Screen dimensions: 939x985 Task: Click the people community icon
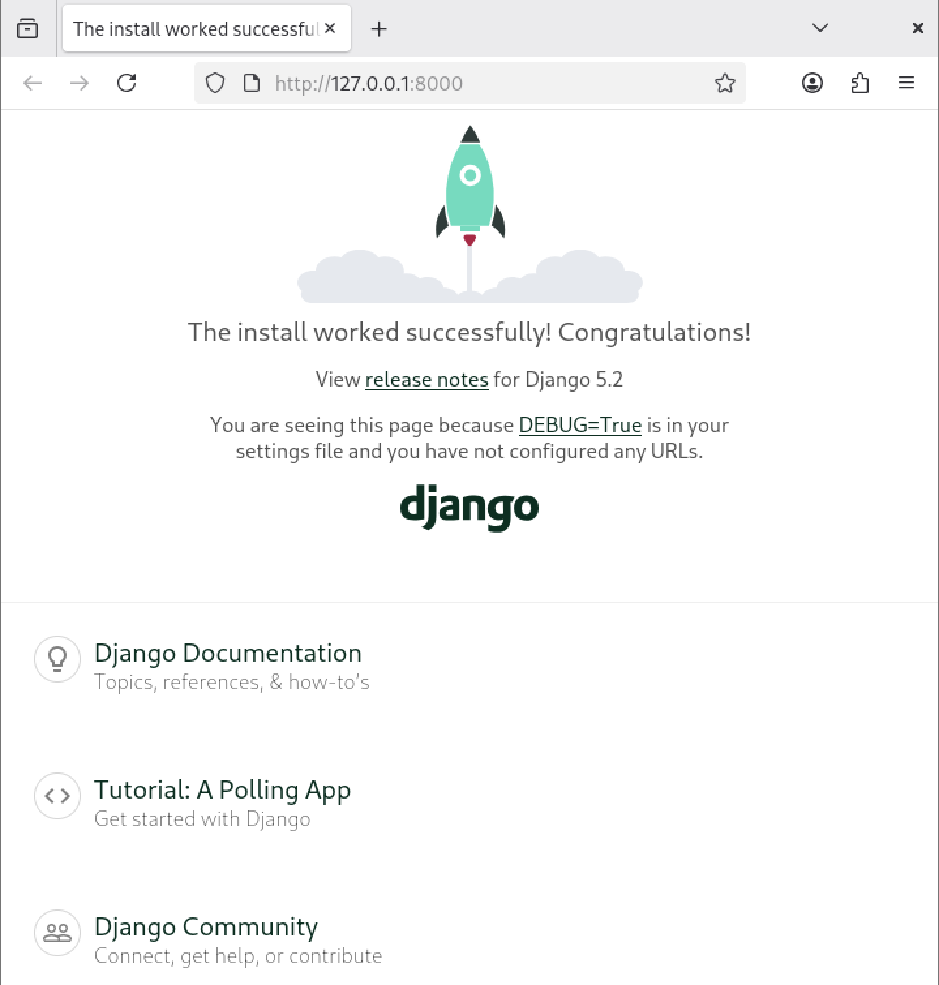57,933
